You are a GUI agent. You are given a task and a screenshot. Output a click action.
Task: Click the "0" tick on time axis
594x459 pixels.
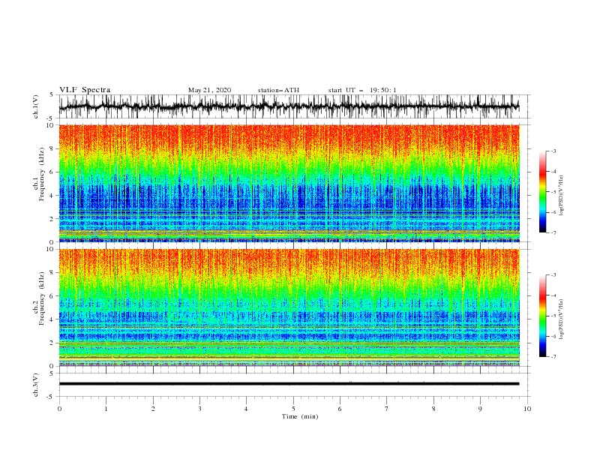59,409
